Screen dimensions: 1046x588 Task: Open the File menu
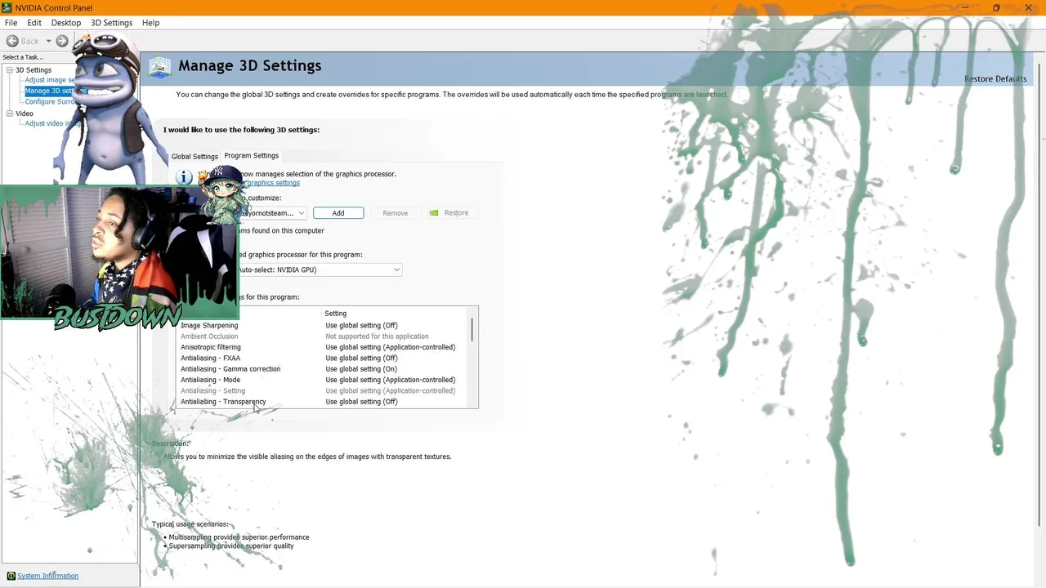click(11, 23)
